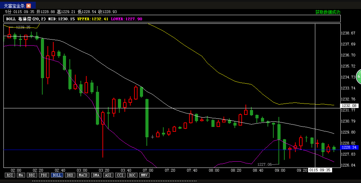The height and width of the screenshot is (183, 361).
Task: Click the active BOLL indicator button
Action: coord(57,175)
